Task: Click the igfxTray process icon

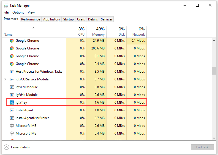Action: 12,103
